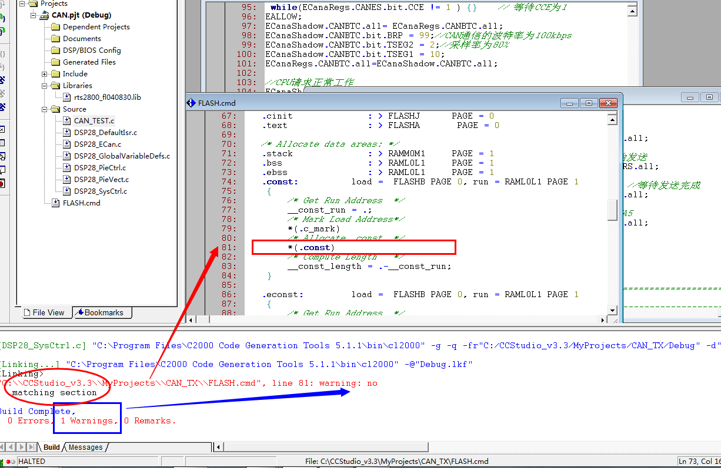Click background editor's scrollbar up arrow
Screen dimensions: 721x468
632,11
